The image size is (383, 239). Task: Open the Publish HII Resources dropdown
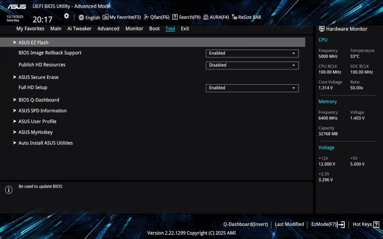tap(252, 65)
